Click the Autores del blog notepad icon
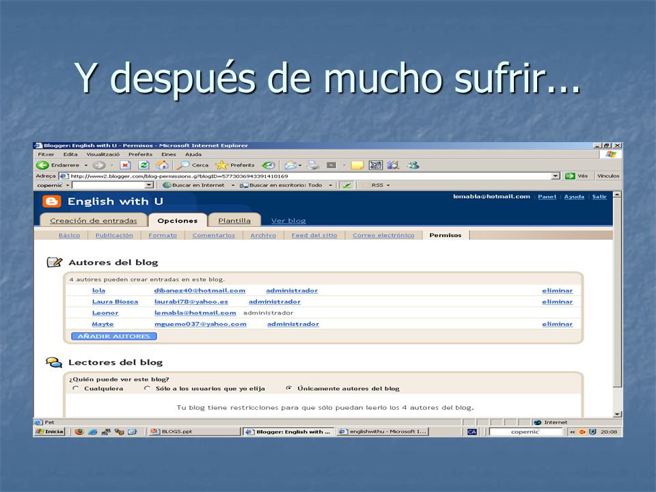This screenshot has height=492, width=656. (x=55, y=262)
